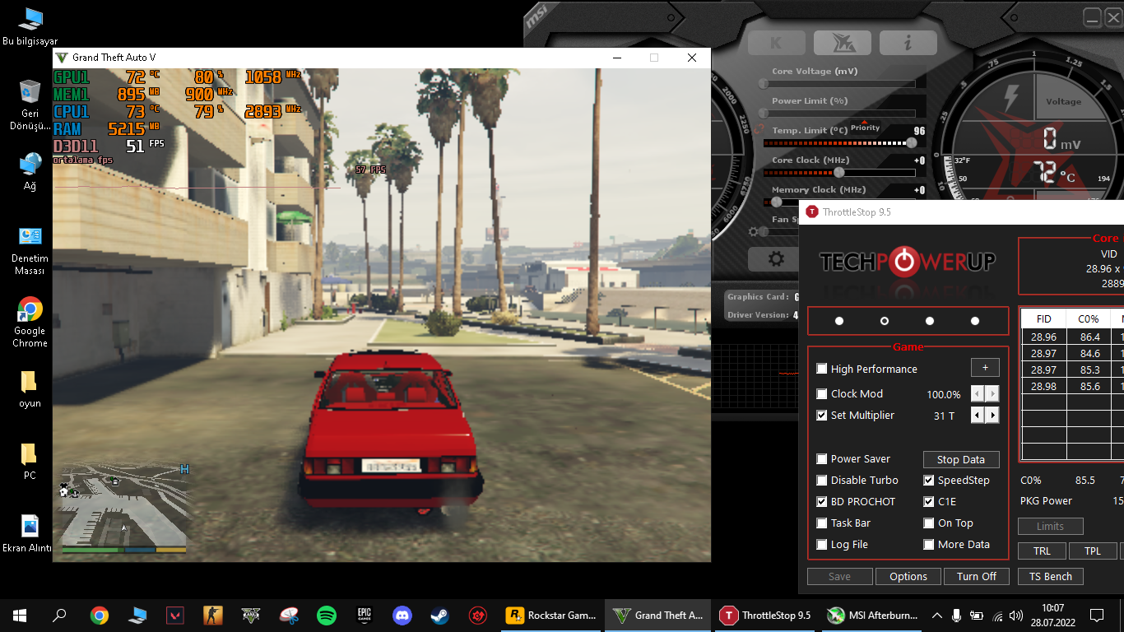This screenshot has height=632, width=1124.
Task: Click the Memory Clock slider handle
Action: [776, 202]
